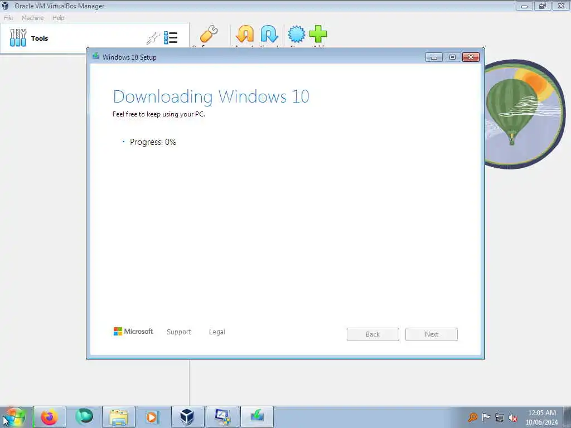The width and height of the screenshot is (571, 428).
Task: Open Windows Explorer from the taskbar
Action: click(x=119, y=417)
